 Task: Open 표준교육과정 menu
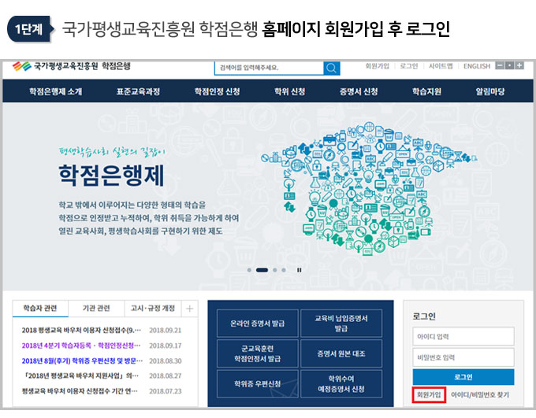(x=138, y=91)
